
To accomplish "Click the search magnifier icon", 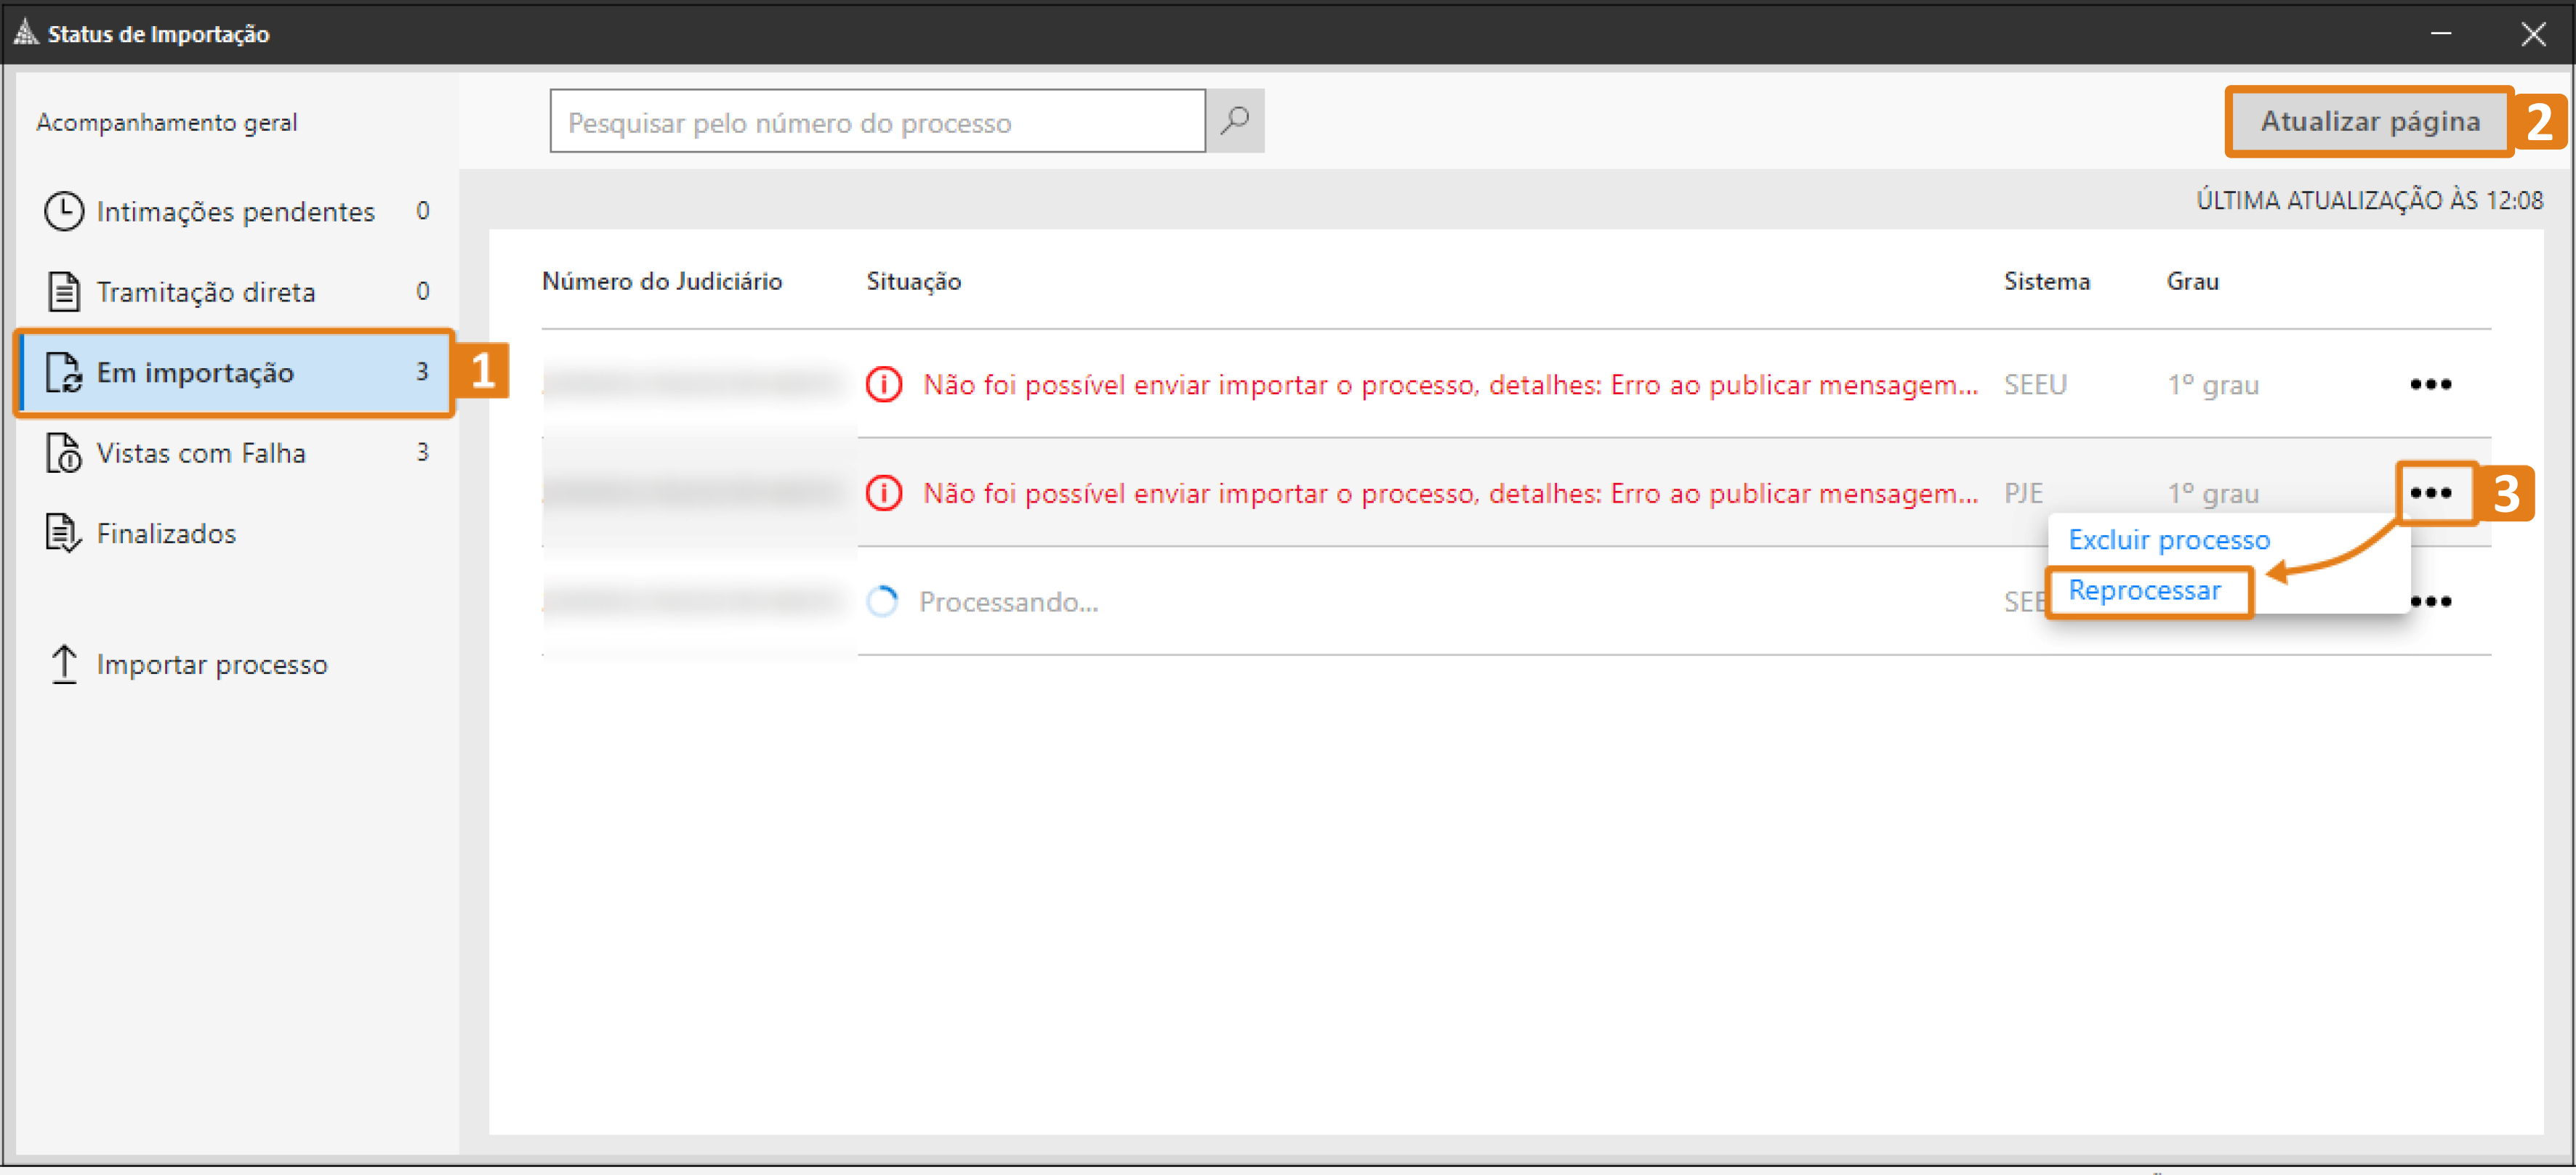I will click(x=1234, y=121).
